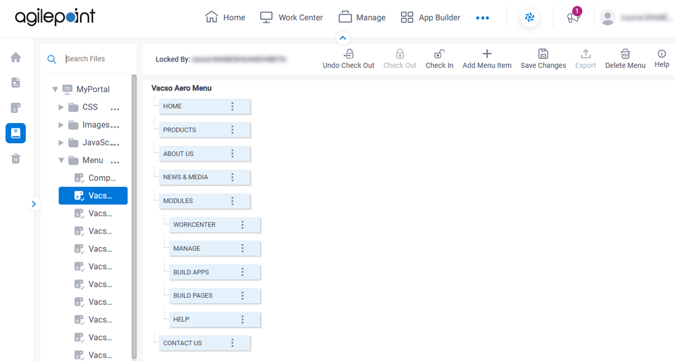Expand the JavaScript folder
Screen dimensions: 675x361
61,143
